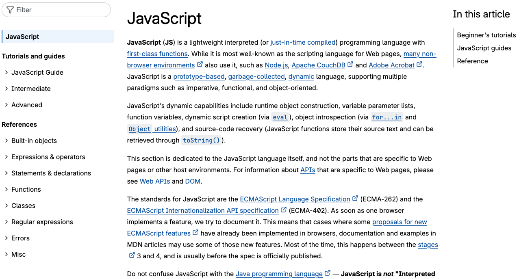Open the toString() code link
532x279 pixels.
click(201, 140)
